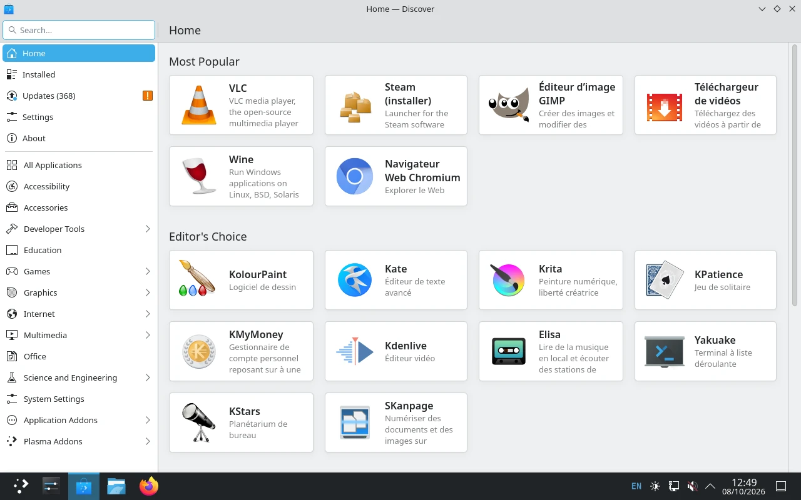Open the Kdenlive video editor icon
This screenshot has width=801, height=500.
(x=355, y=351)
